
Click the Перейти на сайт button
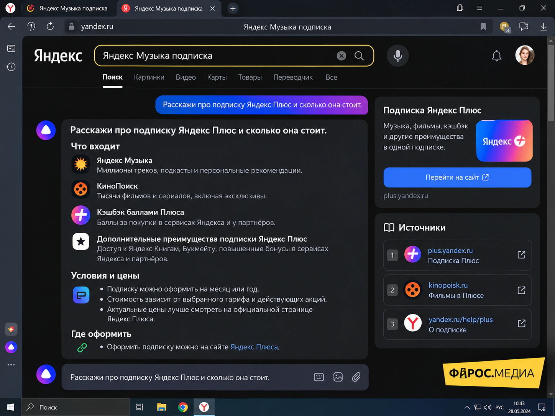pos(457,177)
